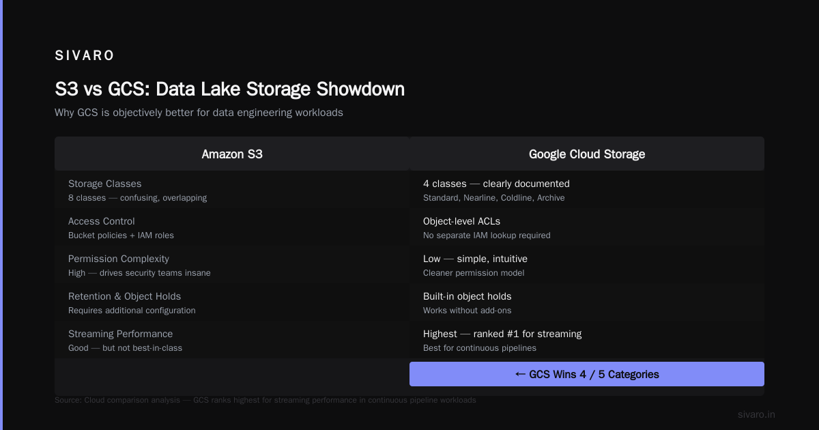Click the 'Access Control' row label

click(102, 221)
